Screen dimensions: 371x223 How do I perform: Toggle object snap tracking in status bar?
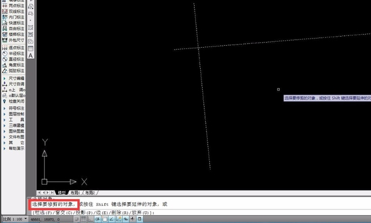(111, 219)
